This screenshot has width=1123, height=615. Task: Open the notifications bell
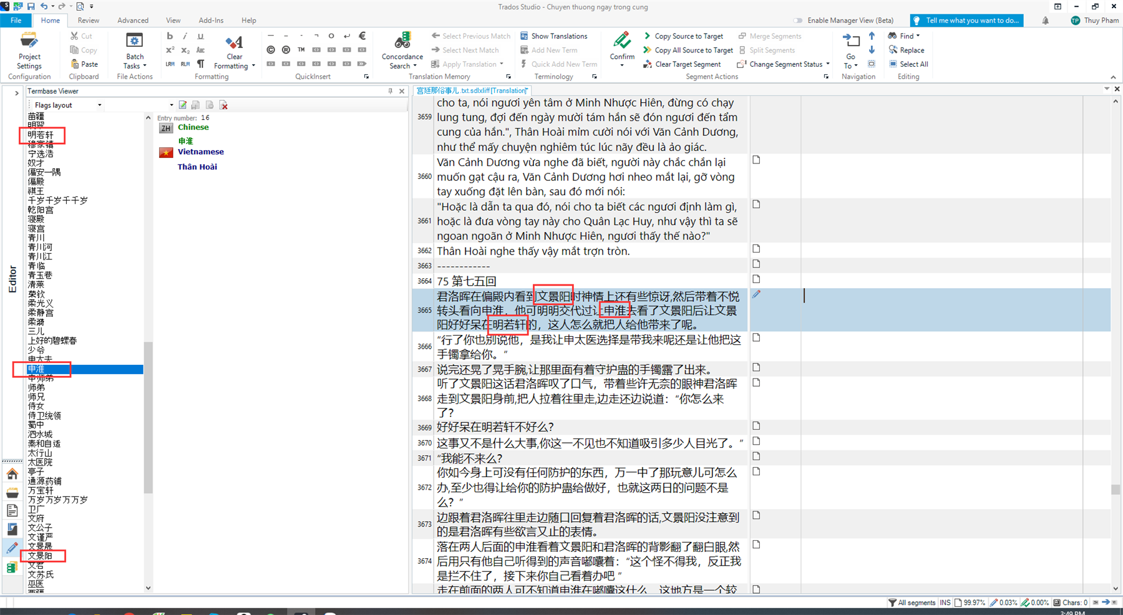[1045, 21]
